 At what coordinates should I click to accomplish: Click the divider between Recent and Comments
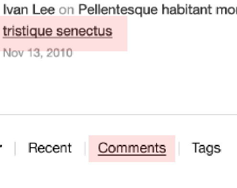85,149
